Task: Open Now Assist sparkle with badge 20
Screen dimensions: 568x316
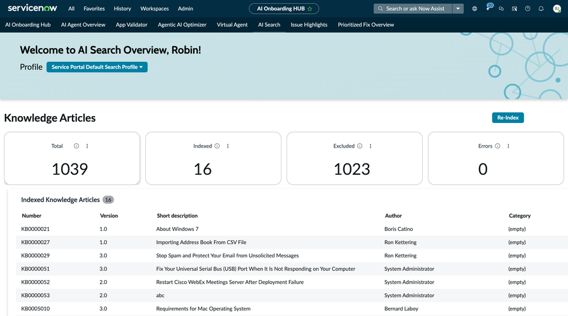Action: [488, 8]
